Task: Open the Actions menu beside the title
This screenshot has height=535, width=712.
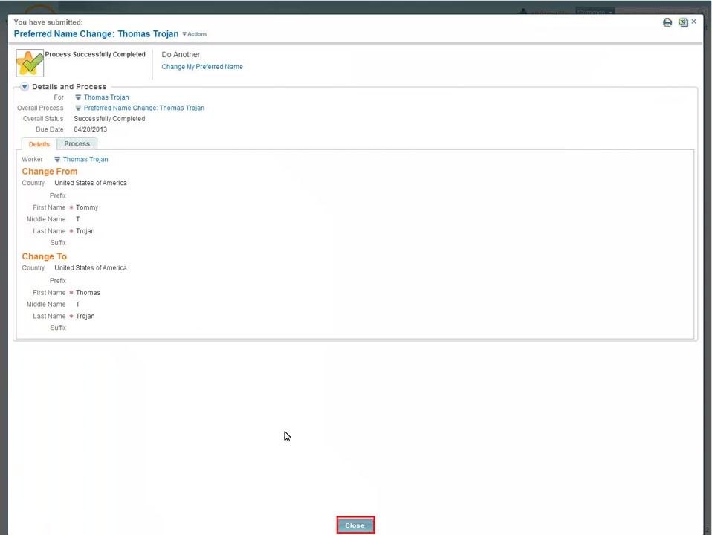Action: [x=195, y=34]
